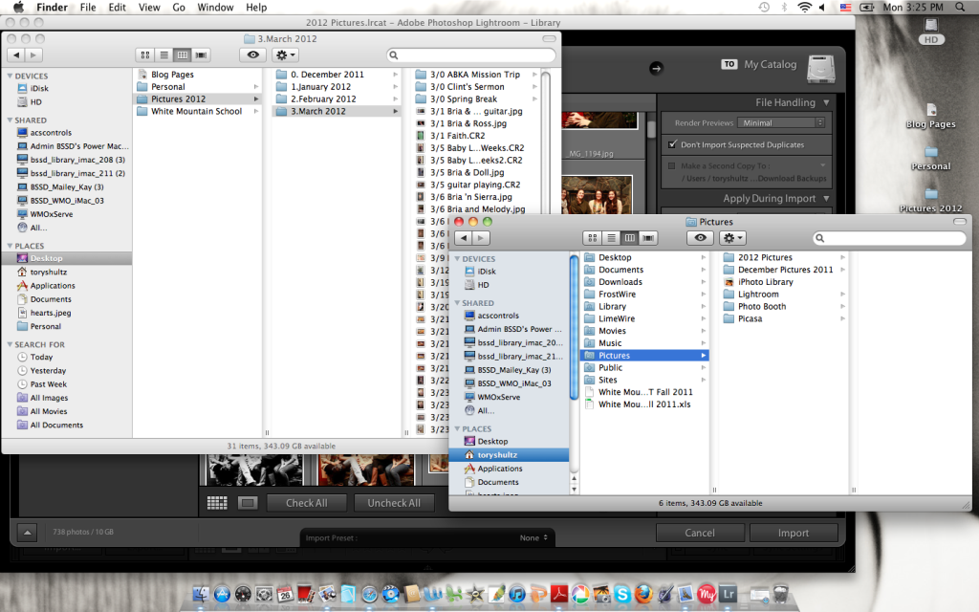Open the HD drive icon on the desktop
Screen dimensions: 979x612
point(931,31)
